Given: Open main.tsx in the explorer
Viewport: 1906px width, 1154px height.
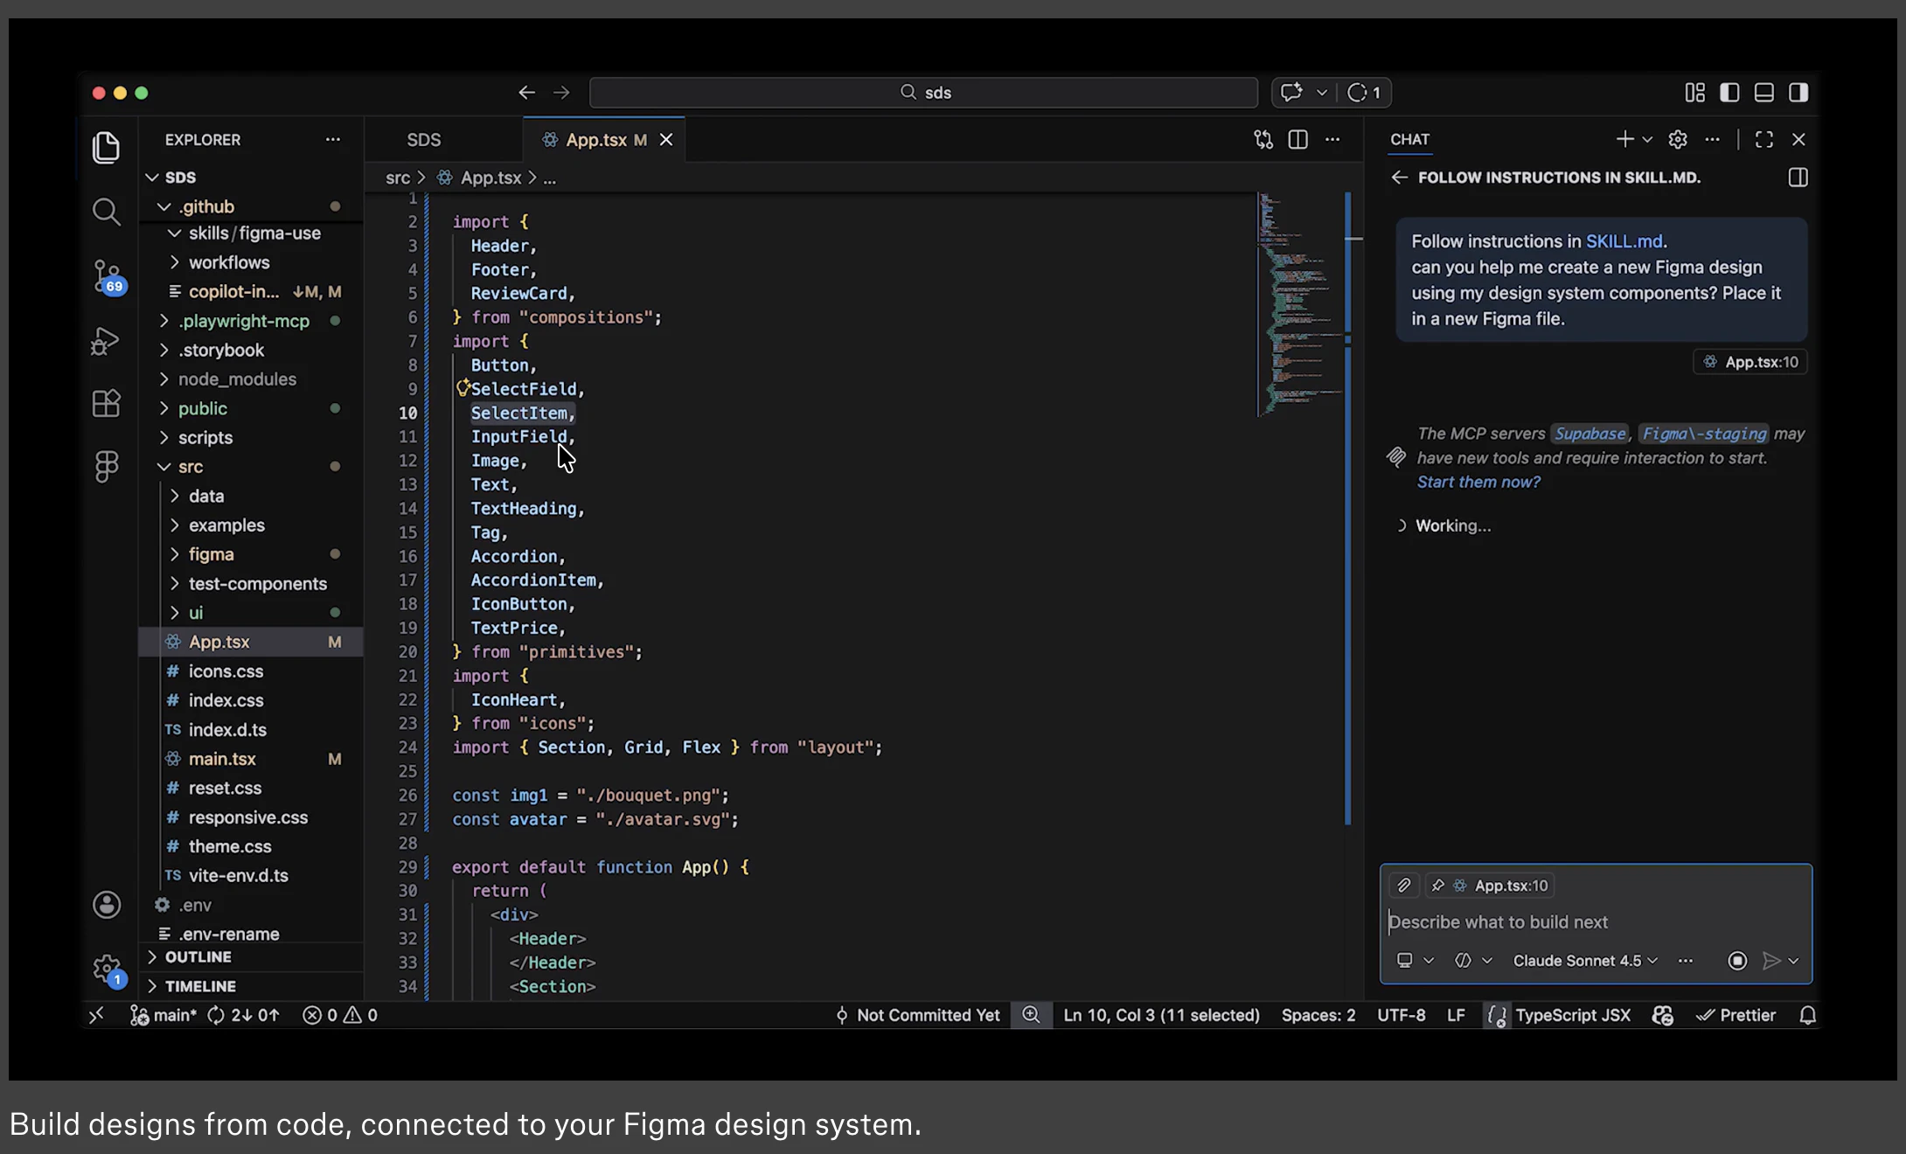Looking at the screenshot, I should [222, 759].
